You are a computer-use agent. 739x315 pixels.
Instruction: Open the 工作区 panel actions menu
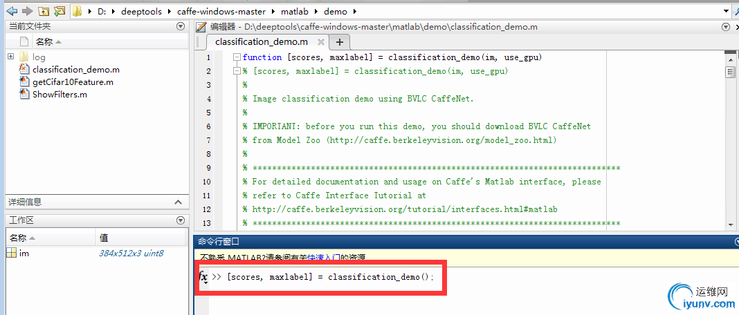(180, 220)
